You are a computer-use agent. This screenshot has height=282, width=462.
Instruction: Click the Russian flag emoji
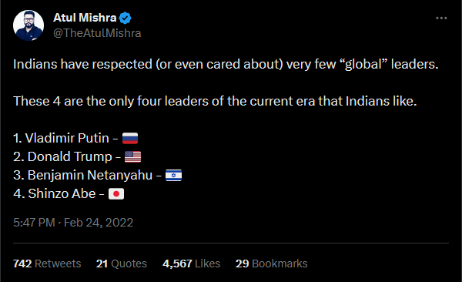[130, 138]
